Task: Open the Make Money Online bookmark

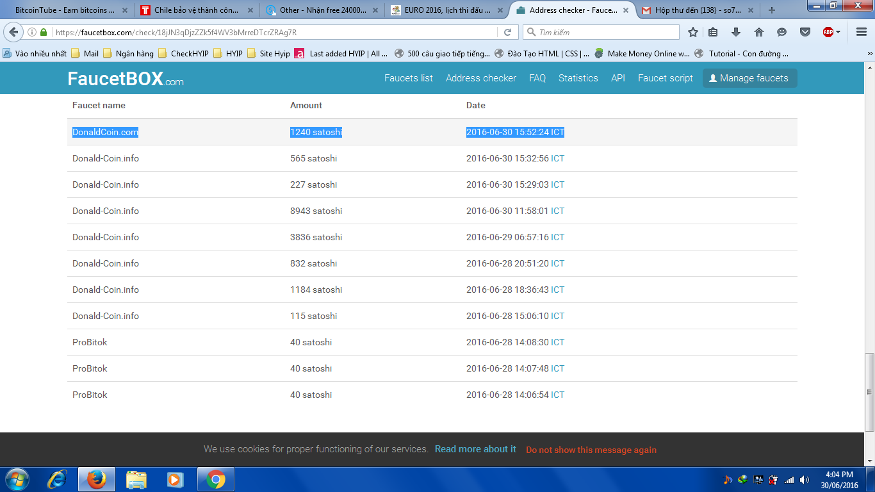Action: coord(642,54)
